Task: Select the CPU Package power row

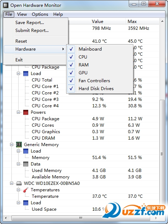Action: 81,119
